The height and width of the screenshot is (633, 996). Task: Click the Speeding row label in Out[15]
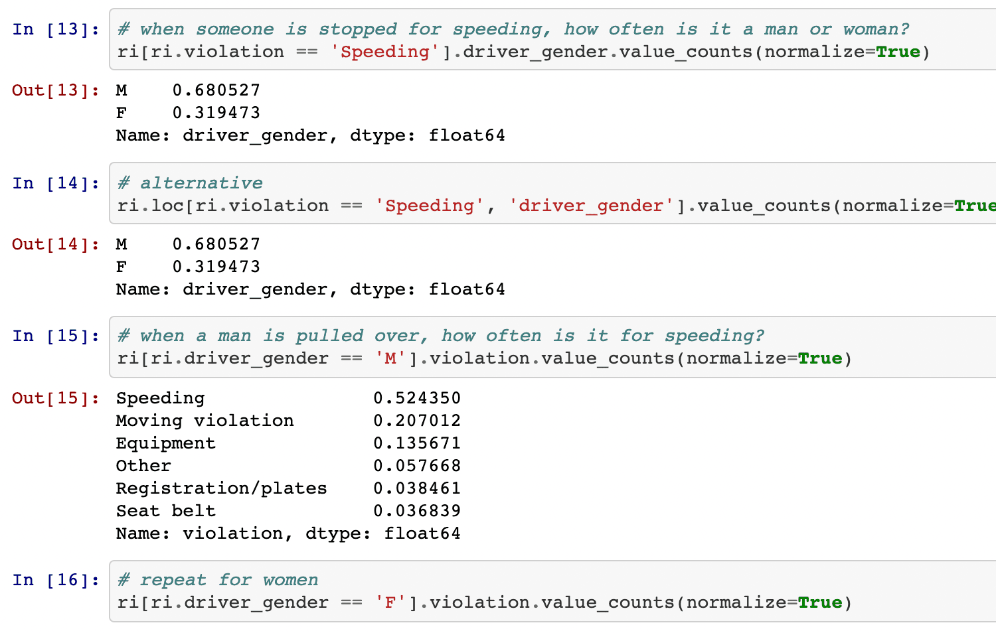coord(161,398)
